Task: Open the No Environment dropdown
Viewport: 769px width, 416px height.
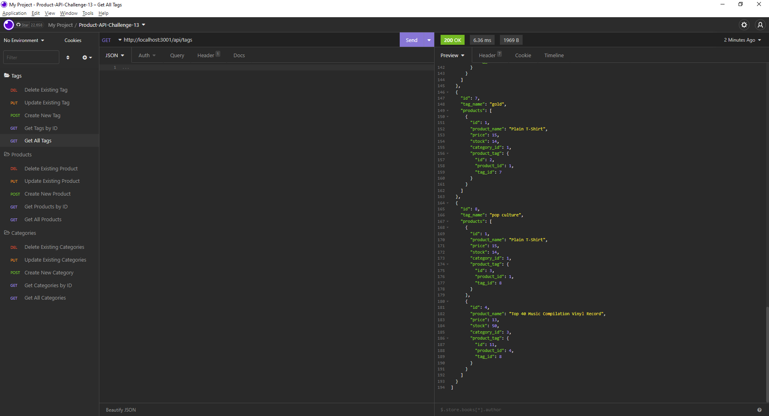Action: pos(23,40)
